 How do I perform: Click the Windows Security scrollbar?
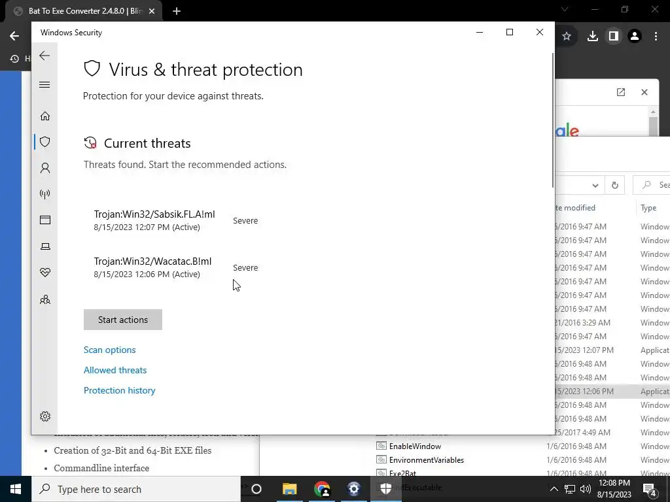(553, 120)
